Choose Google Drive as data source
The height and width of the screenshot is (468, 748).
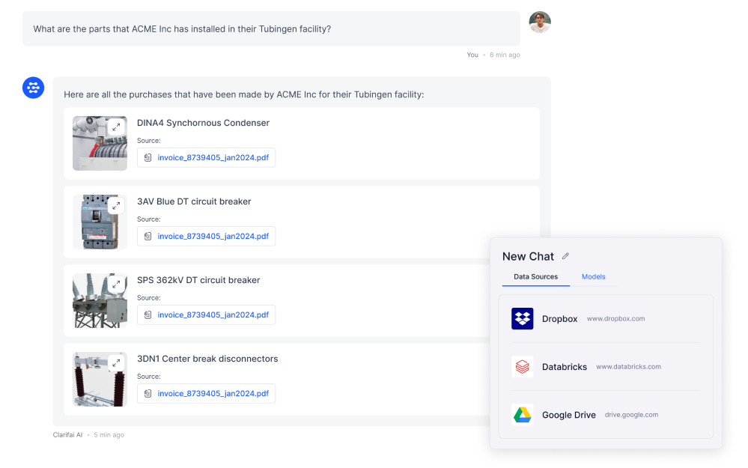point(605,415)
